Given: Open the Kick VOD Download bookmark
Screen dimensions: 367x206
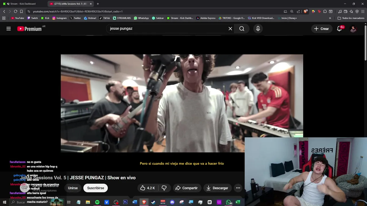Looking at the screenshot, I should coord(261,18).
